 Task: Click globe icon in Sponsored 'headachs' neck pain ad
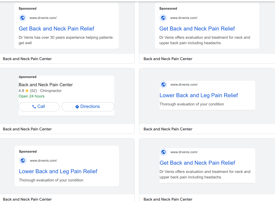[163, 18]
